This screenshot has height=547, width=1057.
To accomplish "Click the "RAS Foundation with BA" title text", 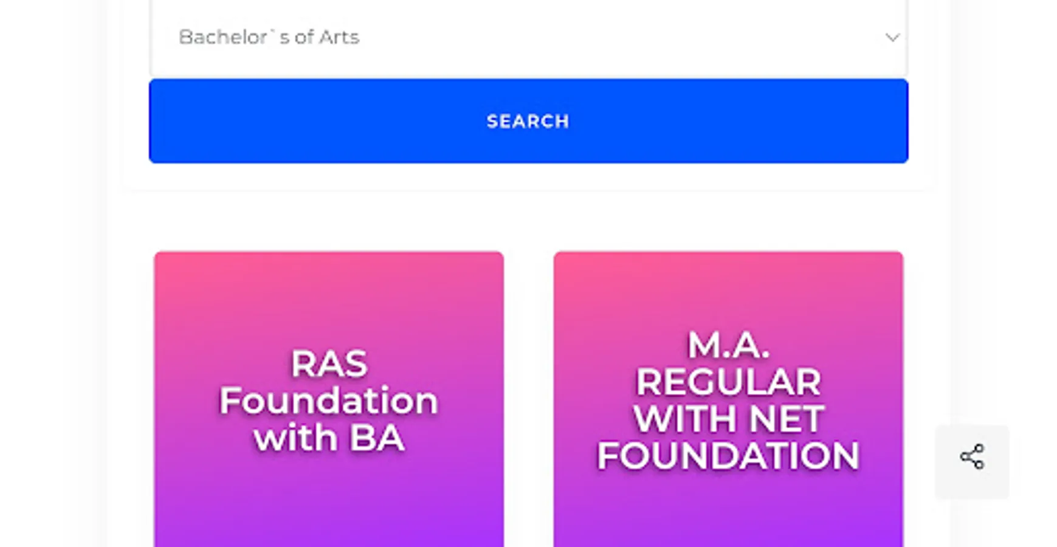I will point(329,401).
